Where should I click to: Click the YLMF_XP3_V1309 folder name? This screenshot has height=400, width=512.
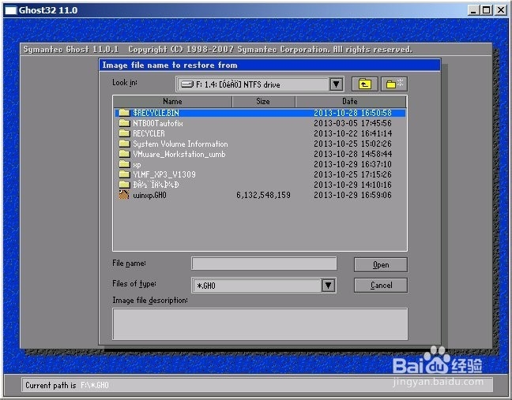(164, 174)
